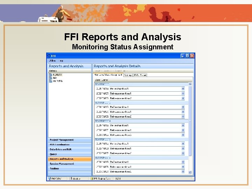Click the FFI application icon in the title bar
Screen dimensions: 252x189
click(49, 56)
